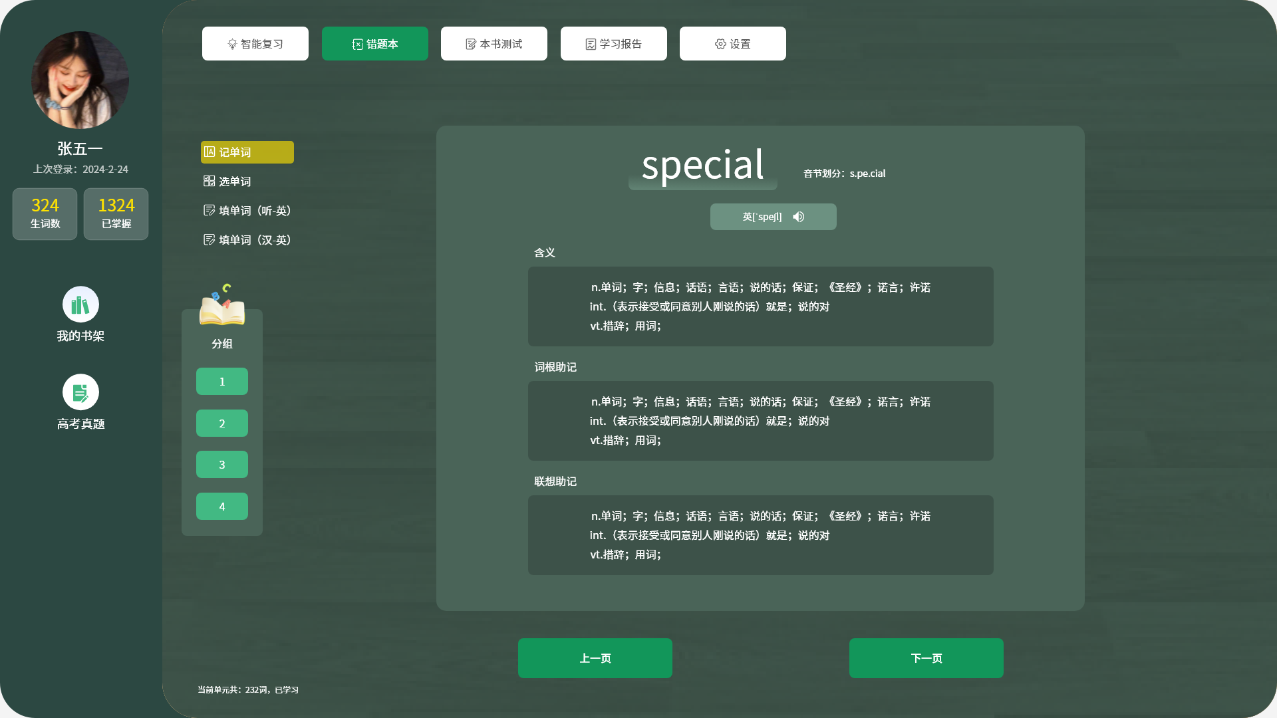Select group 3 button
This screenshot has width=1277, height=718.
point(222,465)
